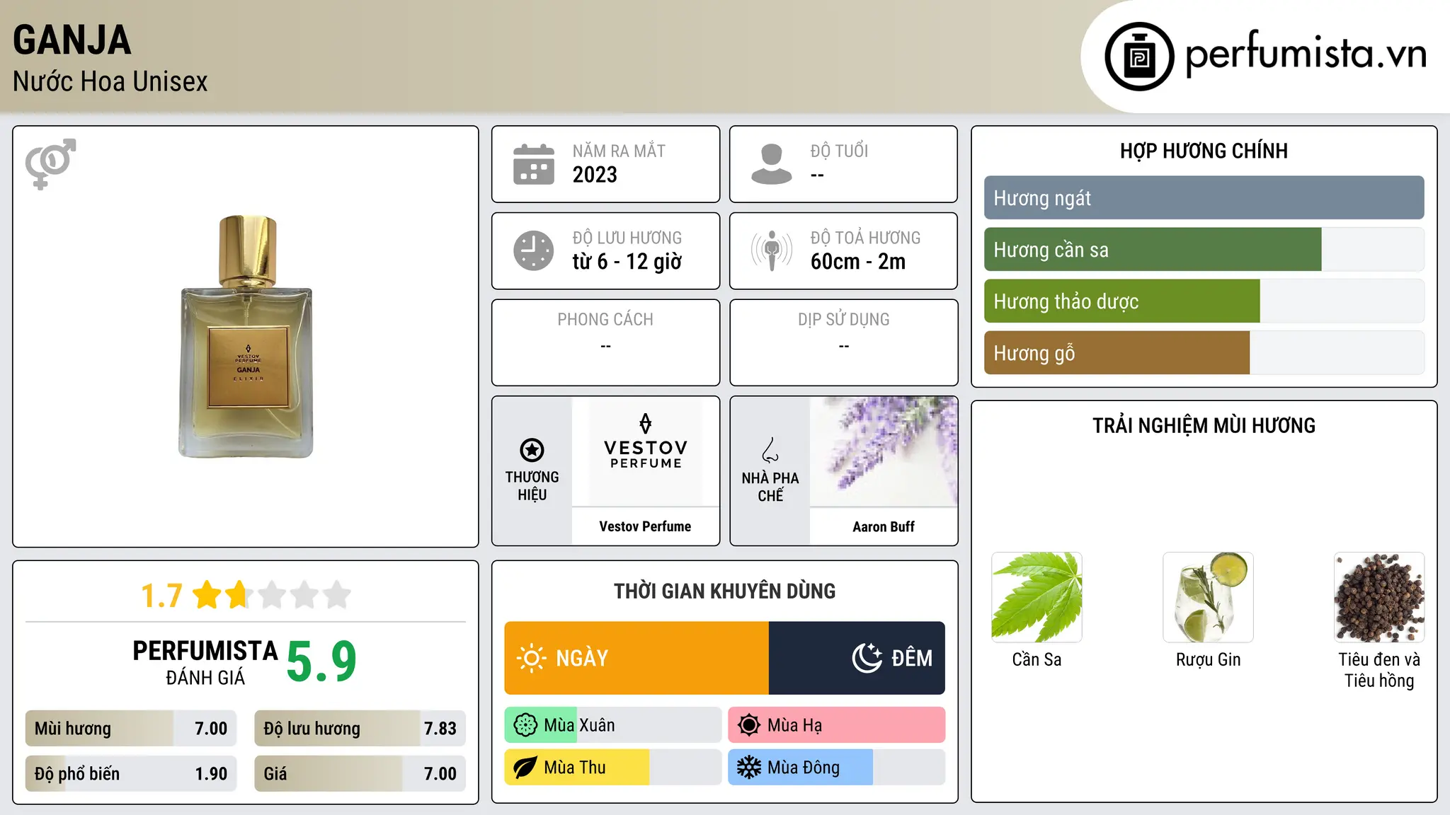This screenshot has height=815, width=1450.
Task: Click the Giá score bar
Action: pyautogui.click(x=360, y=774)
